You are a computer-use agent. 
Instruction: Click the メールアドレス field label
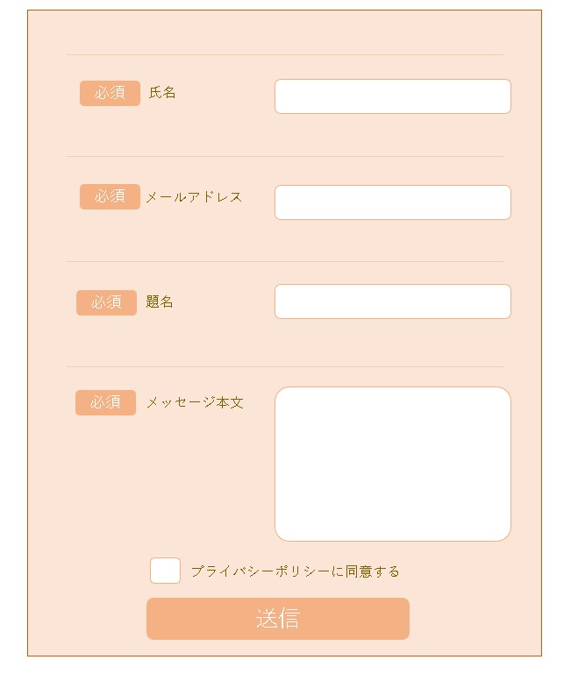(194, 197)
